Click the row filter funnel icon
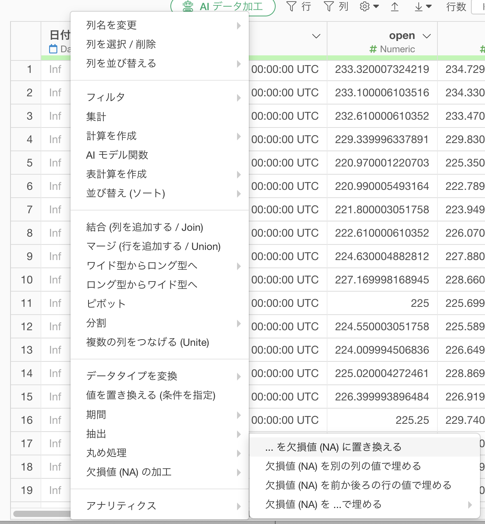This screenshot has height=524, width=485. (291, 6)
